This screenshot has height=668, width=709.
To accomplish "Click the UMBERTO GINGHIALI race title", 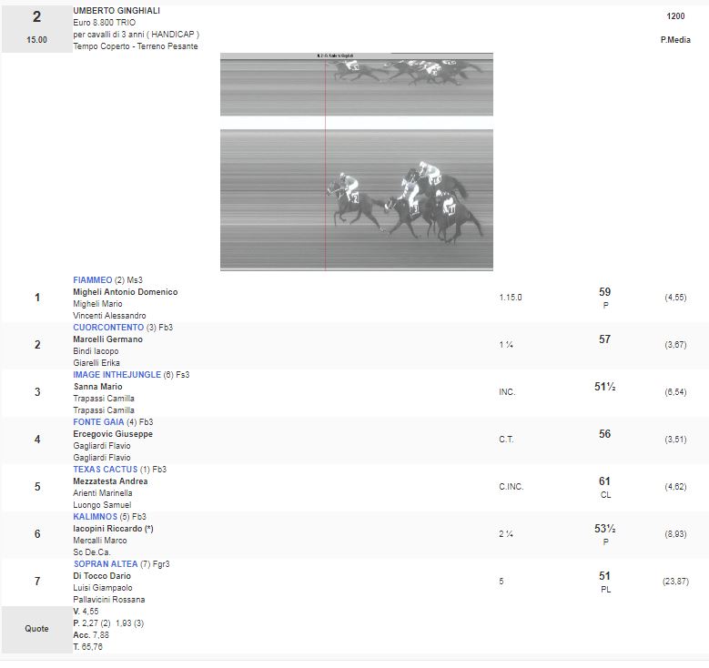I will 116,11.
